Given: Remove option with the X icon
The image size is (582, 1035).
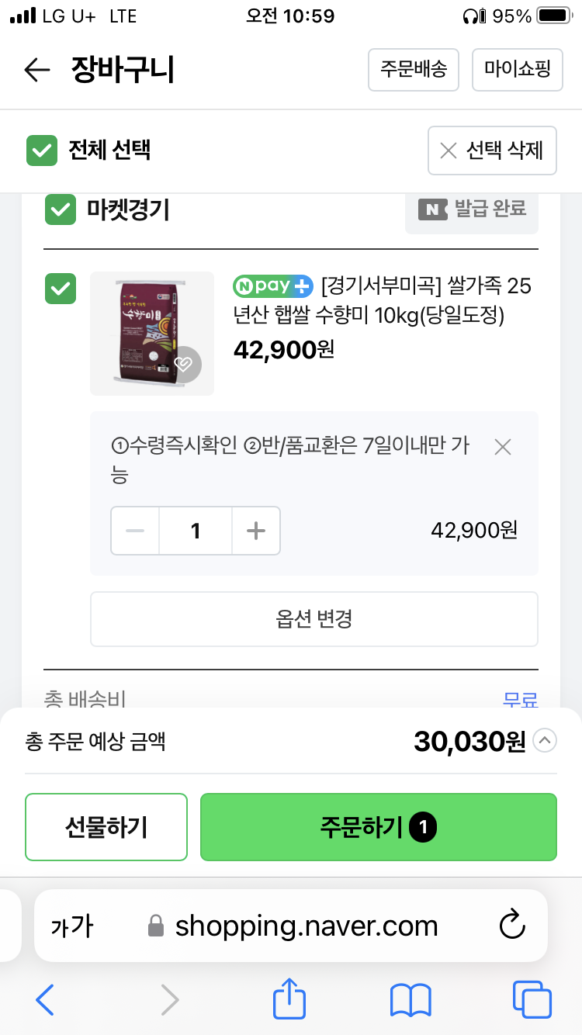Looking at the screenshot, I should coord(503,447).
